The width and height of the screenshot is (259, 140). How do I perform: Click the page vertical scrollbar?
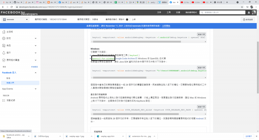pos(258,68)
